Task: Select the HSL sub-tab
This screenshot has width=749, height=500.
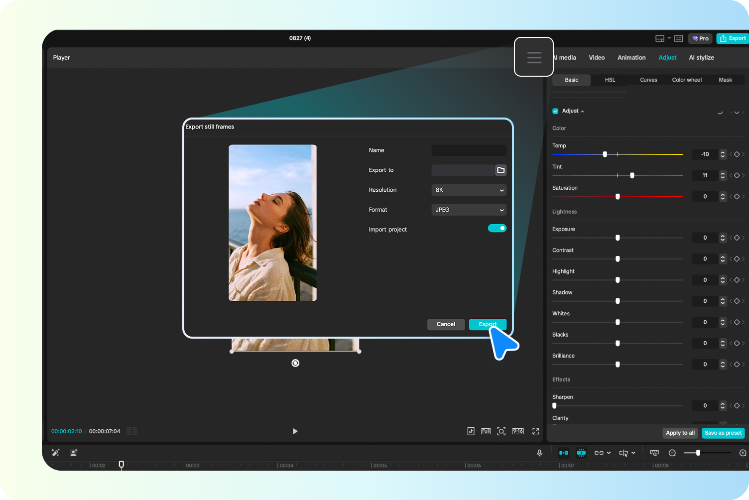Action: pos(610,80)
